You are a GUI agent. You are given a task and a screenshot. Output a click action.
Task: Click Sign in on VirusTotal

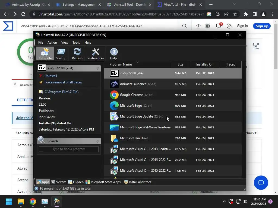coord(242,26)
